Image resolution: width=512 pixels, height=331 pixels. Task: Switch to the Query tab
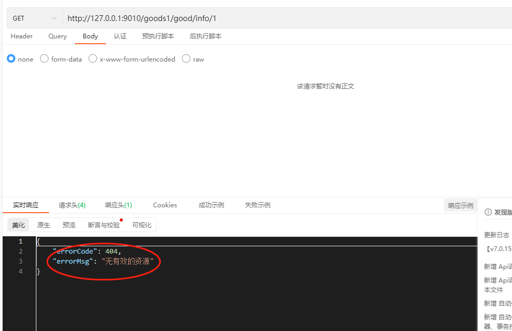pyautogui.click(x=57, y=36)
